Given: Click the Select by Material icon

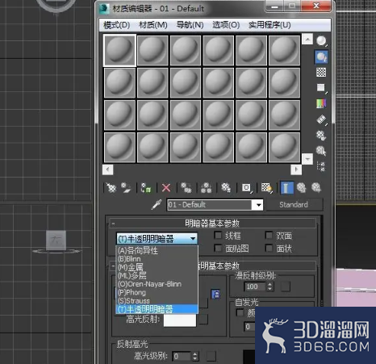Looking at the screenshot, I should pyautogui.click(x=321, y=151).
